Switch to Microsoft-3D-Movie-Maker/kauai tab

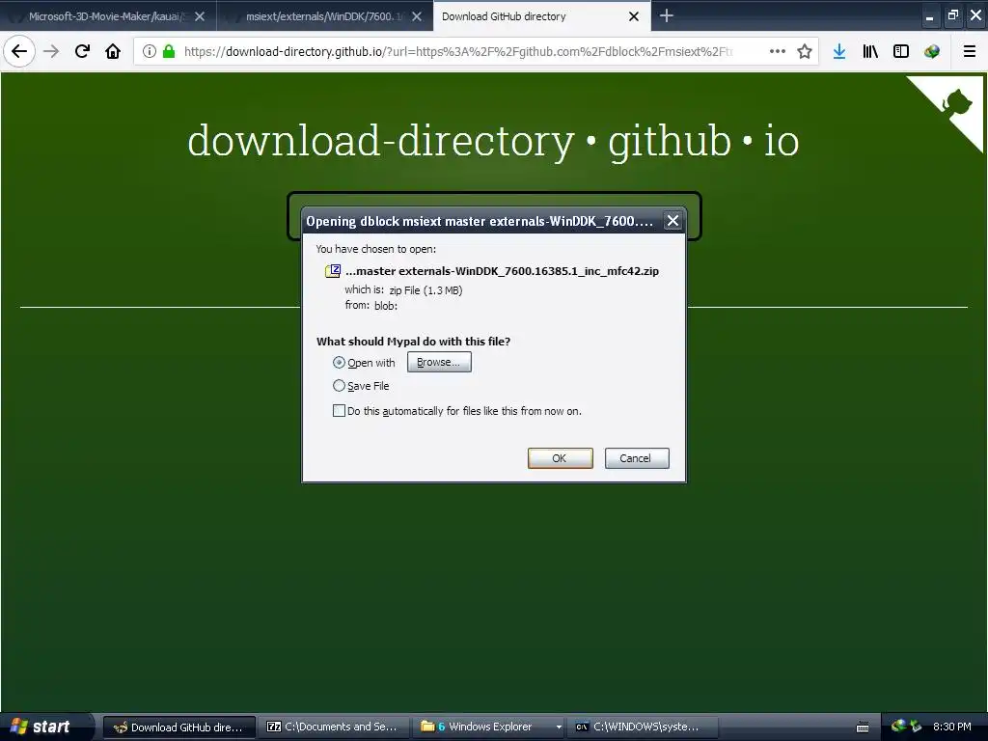point(108,16)
